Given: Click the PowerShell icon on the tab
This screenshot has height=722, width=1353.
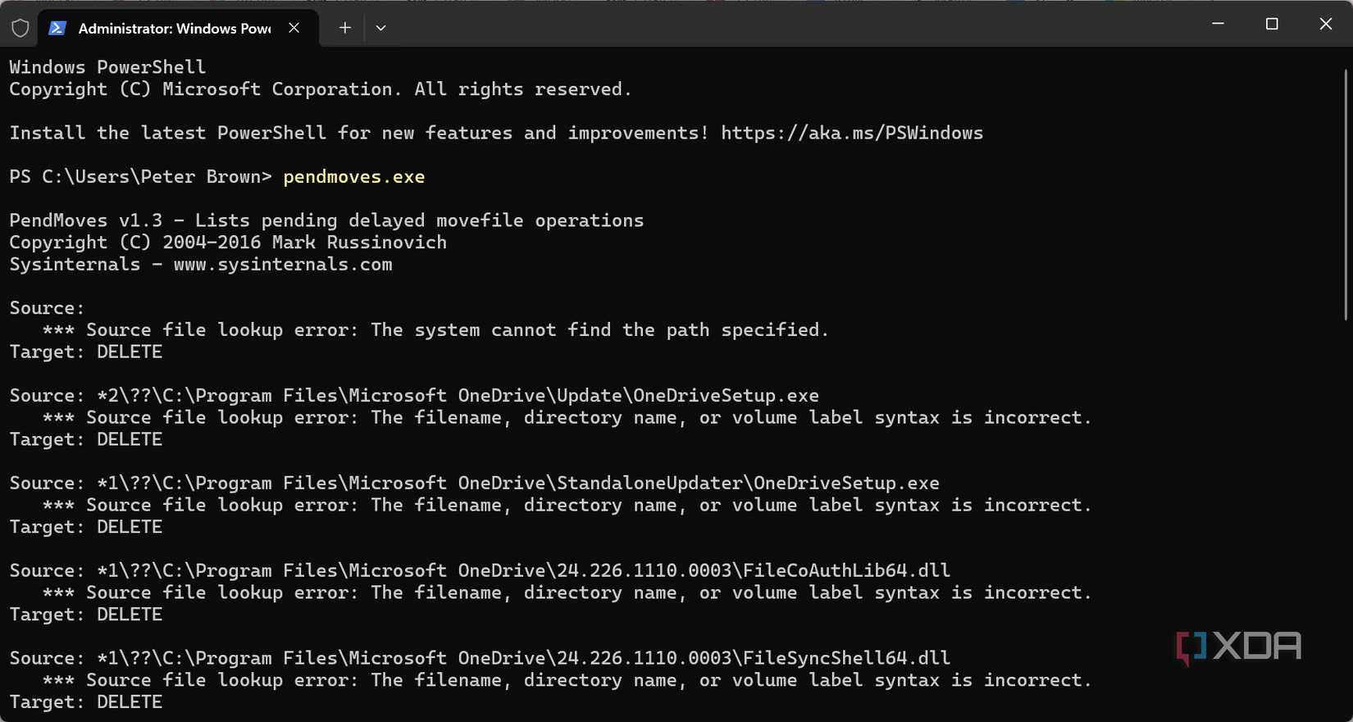Looking at the screenshot, I should 57,27.
